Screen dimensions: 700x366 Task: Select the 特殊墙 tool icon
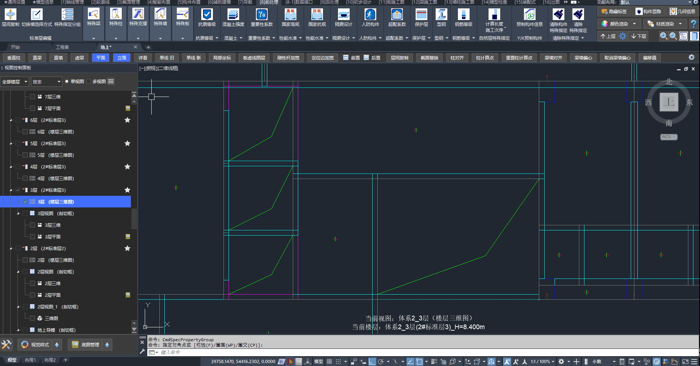click(160, 14)
